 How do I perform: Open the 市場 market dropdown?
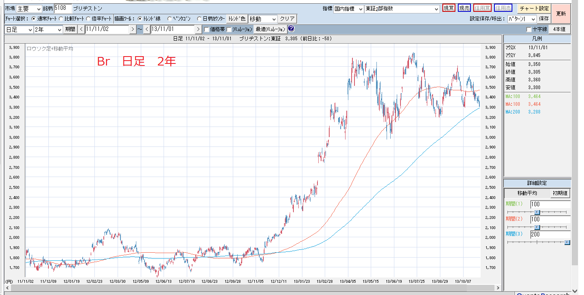29,9
